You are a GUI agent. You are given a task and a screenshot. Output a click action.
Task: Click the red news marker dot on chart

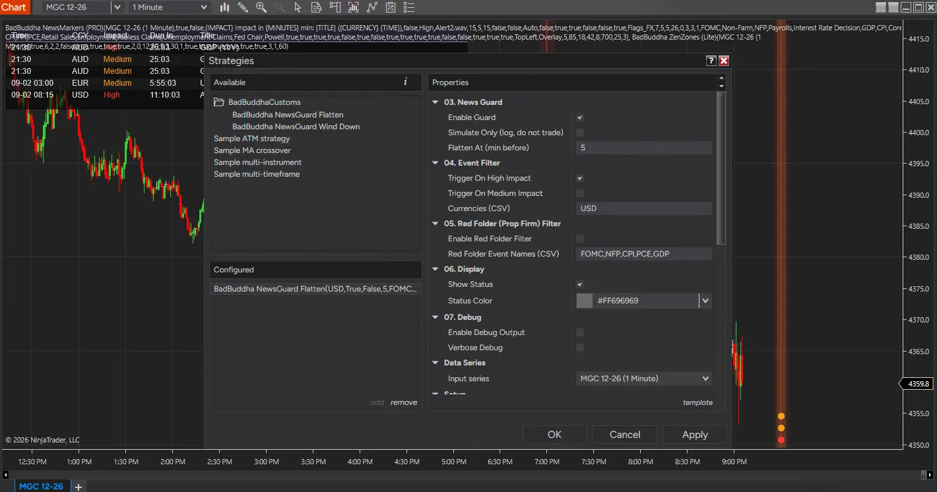click(x=781, y=440)
